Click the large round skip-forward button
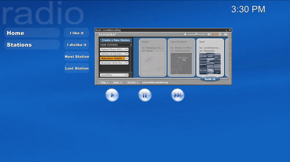The height and width of the screenshot is (162, 290). pos(178,95)
